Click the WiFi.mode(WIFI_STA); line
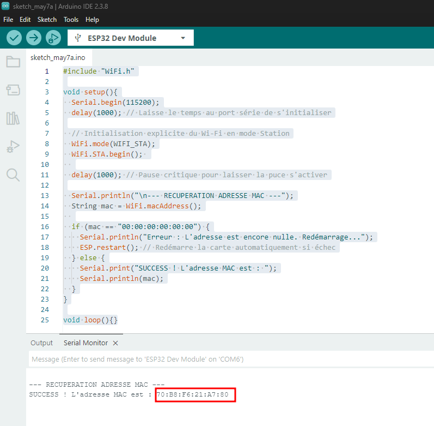This screenshot has height=426, width=434. click(113, 144)
